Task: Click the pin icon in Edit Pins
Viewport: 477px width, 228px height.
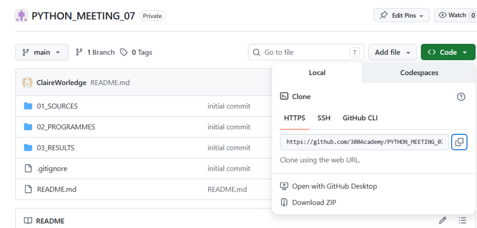Action: [384, 15]
